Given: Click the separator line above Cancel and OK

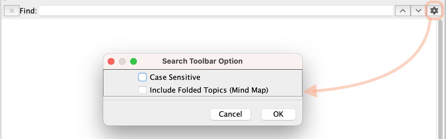Looking at the screenshot, I should pos(203,100).
